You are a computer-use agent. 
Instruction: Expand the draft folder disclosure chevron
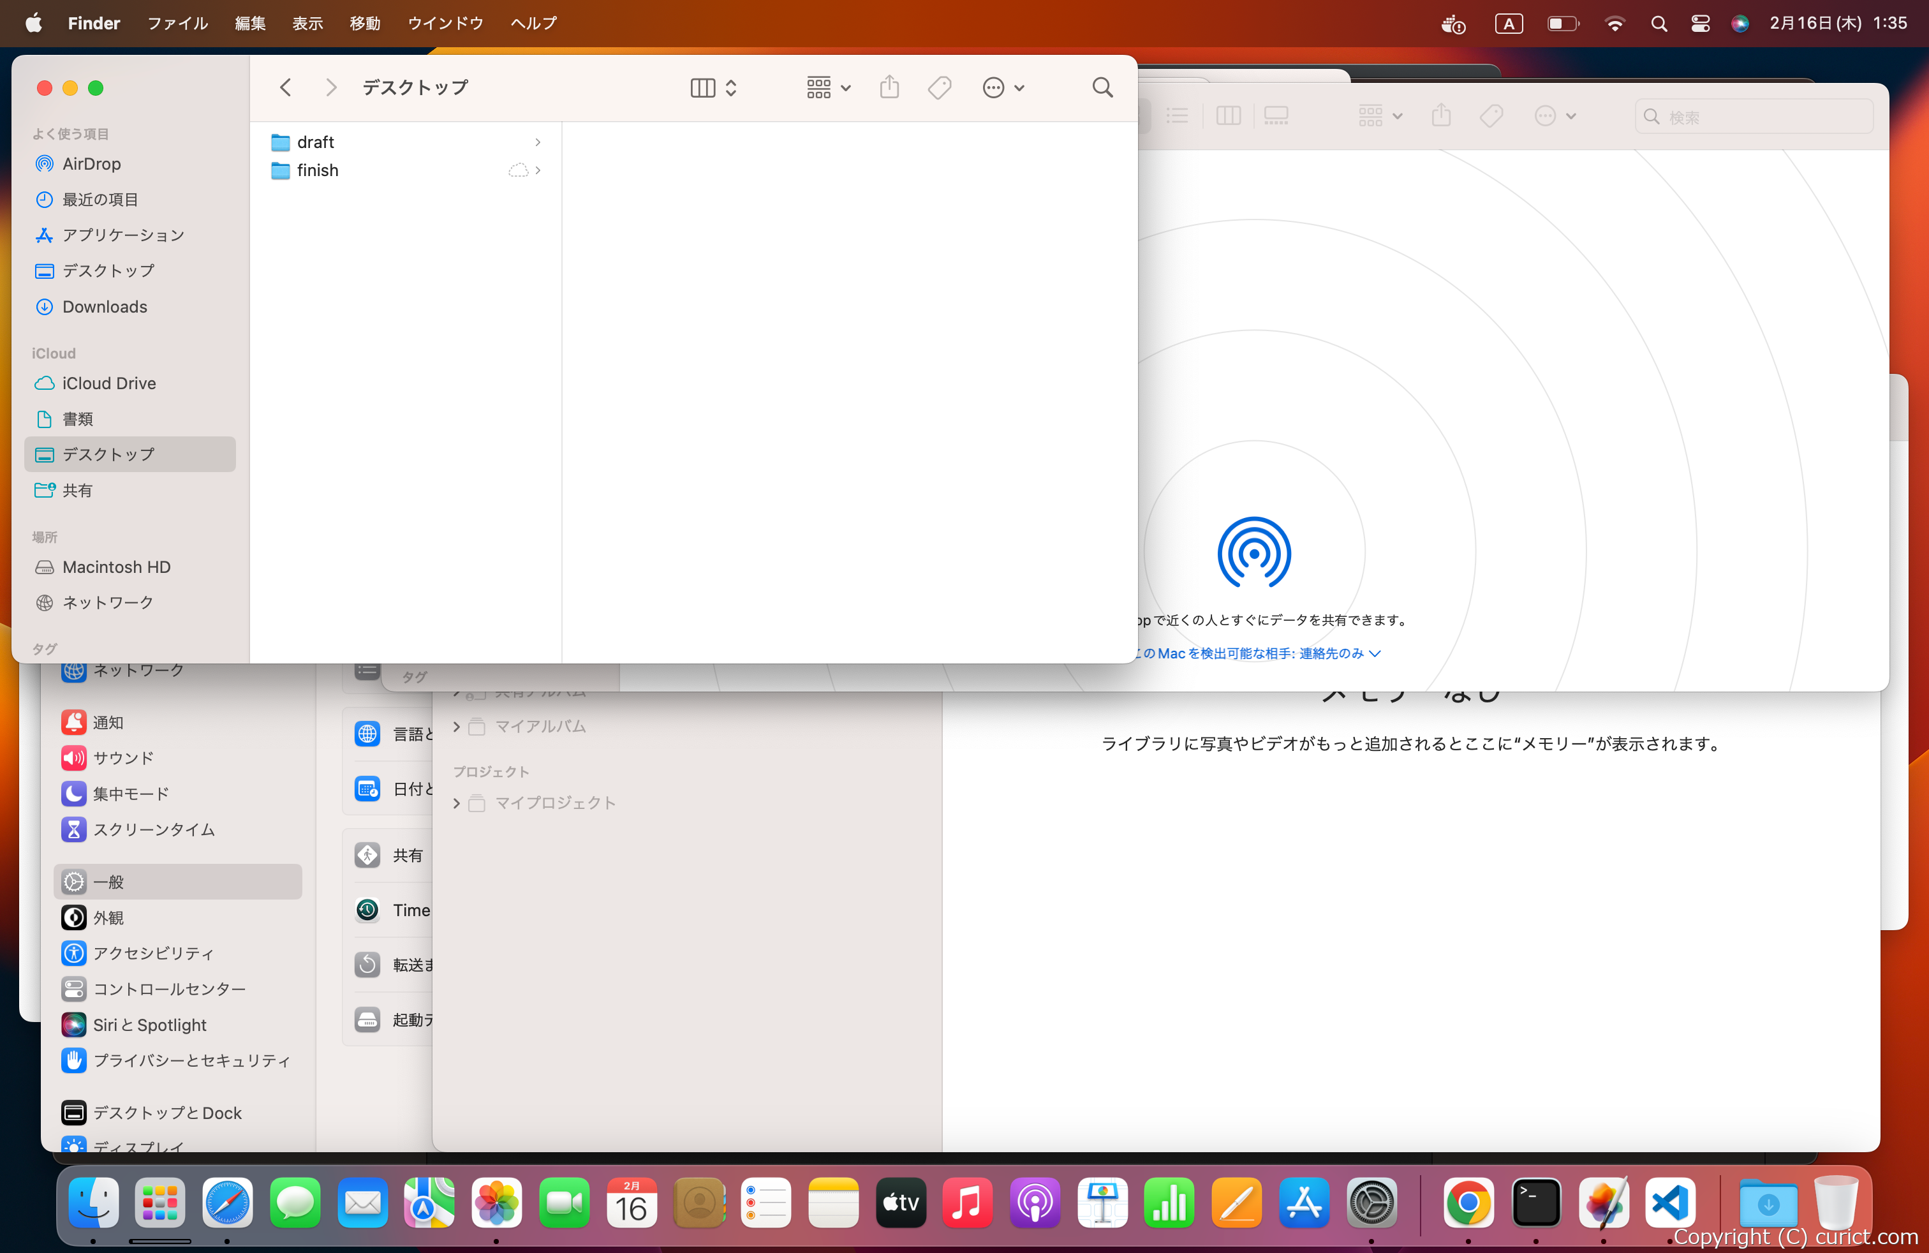click(537, 142)
